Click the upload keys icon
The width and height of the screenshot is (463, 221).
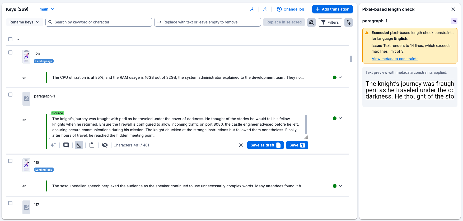pyautogui.click(x=265, y=9)
